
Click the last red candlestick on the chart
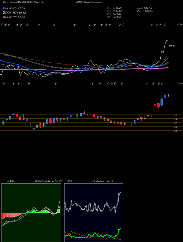168,95
